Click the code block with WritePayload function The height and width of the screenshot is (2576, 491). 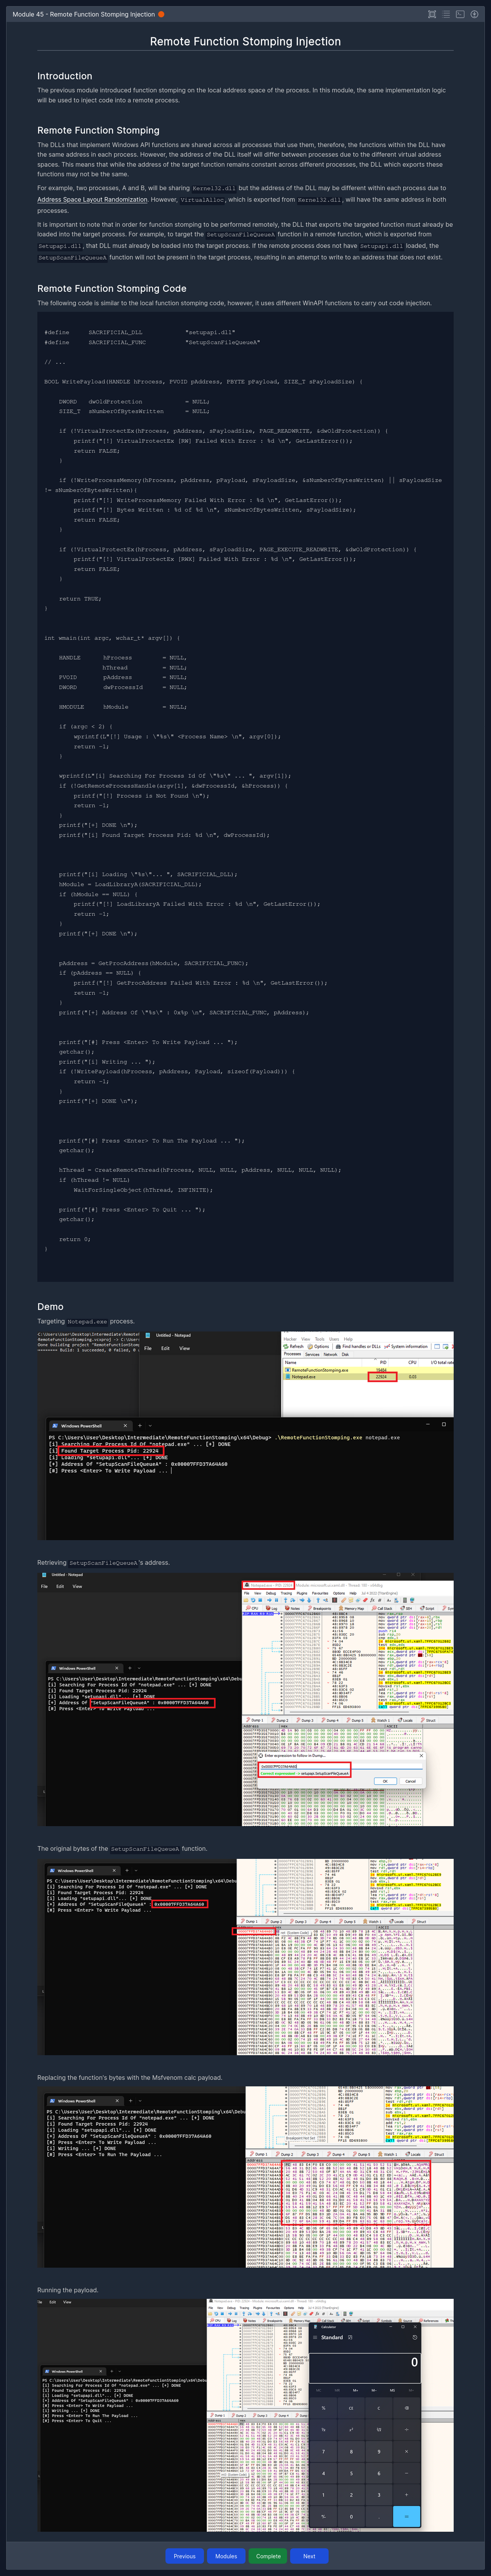point(245,796)
